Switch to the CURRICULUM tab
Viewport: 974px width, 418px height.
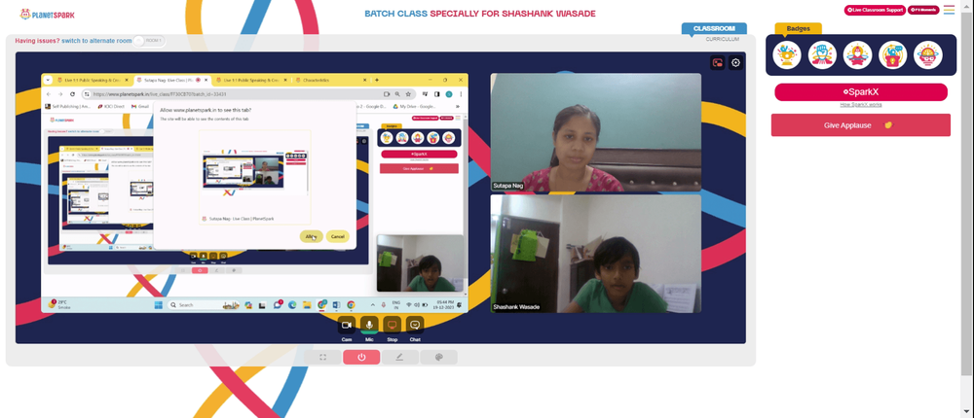click(x=723, y=39)
